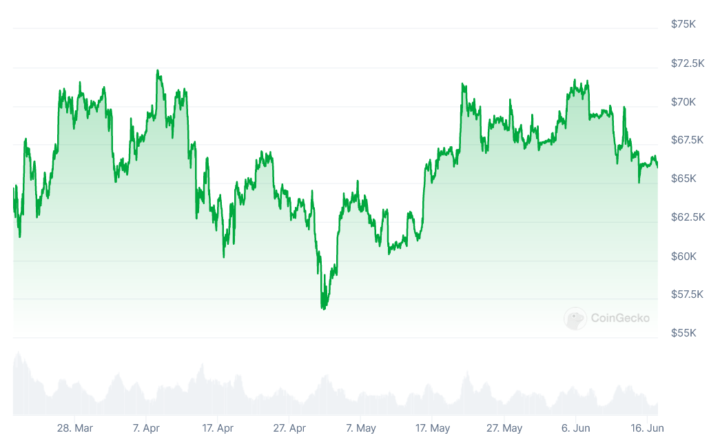Click the 27. May date label

504,428
